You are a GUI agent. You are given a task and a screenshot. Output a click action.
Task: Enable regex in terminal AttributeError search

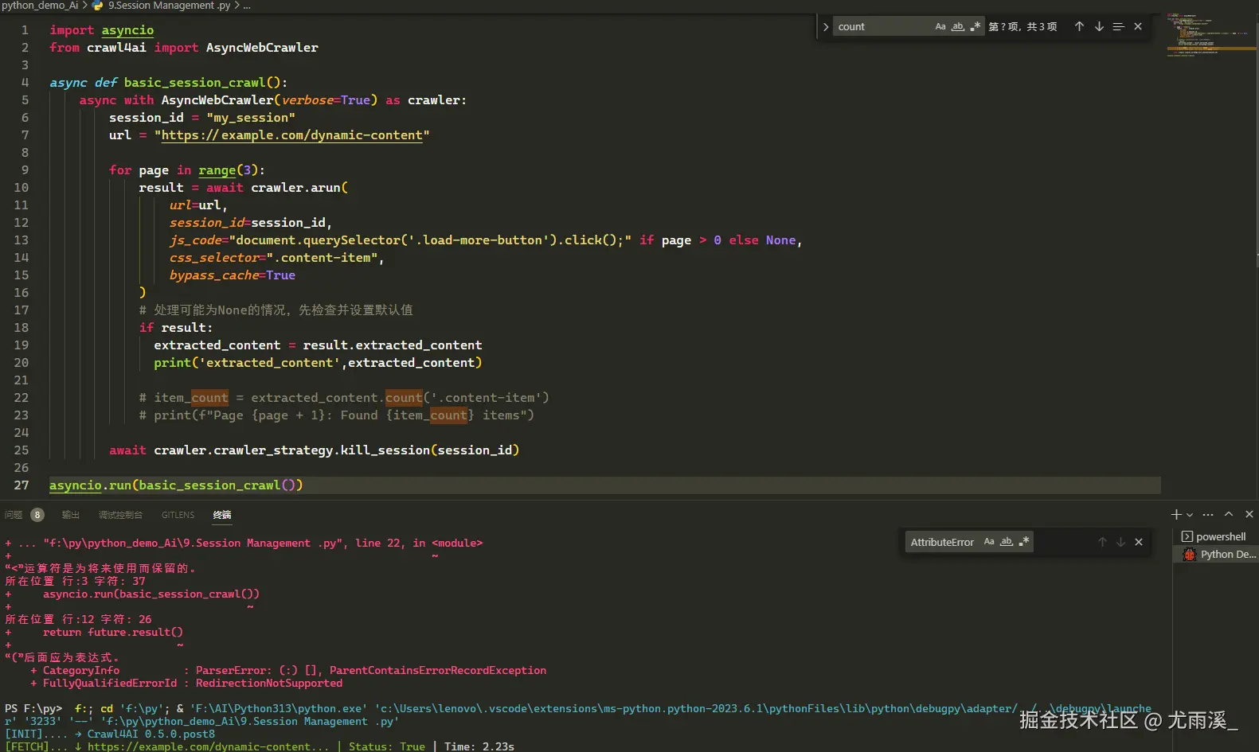[1024, 542]
